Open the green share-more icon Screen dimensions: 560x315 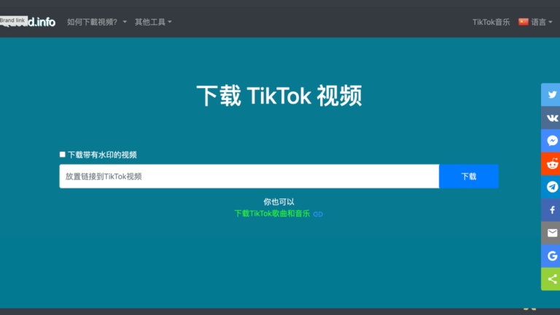pos(551,279)
